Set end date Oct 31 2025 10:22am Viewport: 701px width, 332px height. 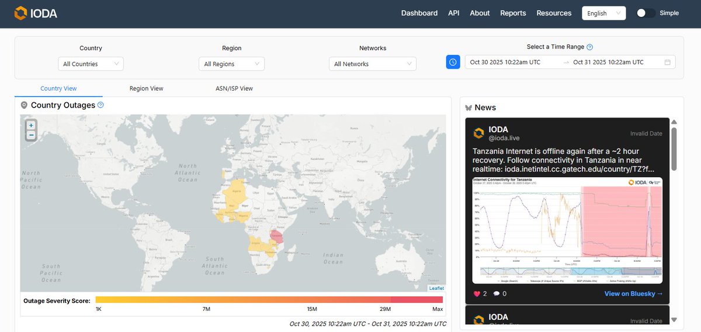[608, 62]
